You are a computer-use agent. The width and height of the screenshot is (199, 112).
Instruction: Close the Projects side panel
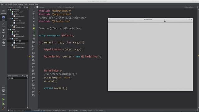(27, 7)
